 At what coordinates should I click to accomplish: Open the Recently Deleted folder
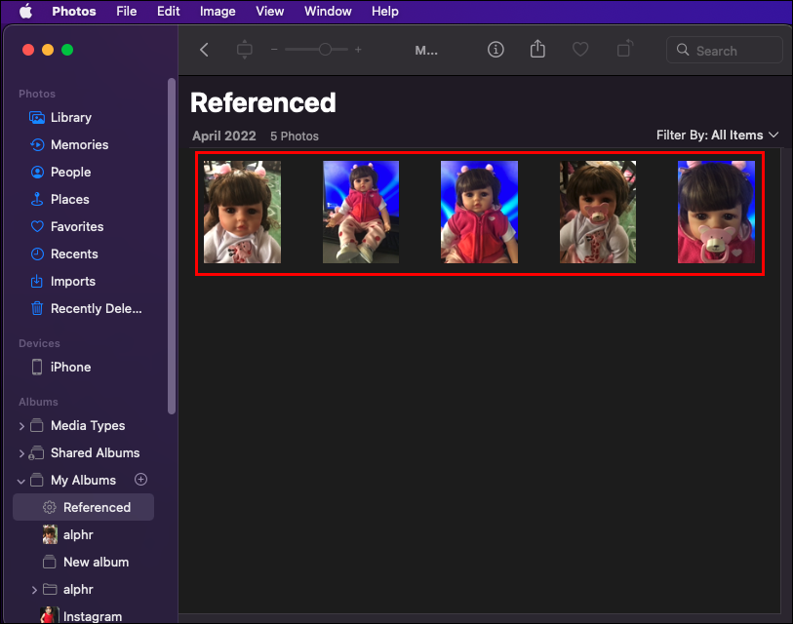click(x=86, y=308)
